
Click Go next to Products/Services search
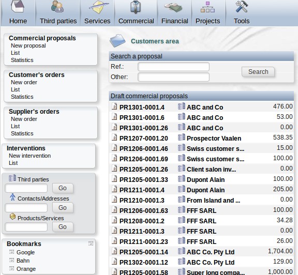(x=63, y=227)
